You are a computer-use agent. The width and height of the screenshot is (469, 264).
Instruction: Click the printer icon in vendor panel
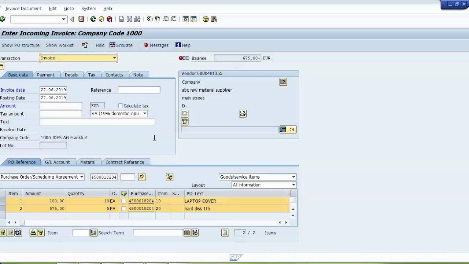[243, 114]
